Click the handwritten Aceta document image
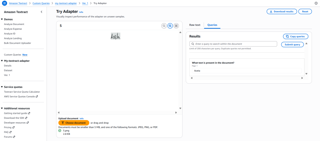 tap(116, 36)
